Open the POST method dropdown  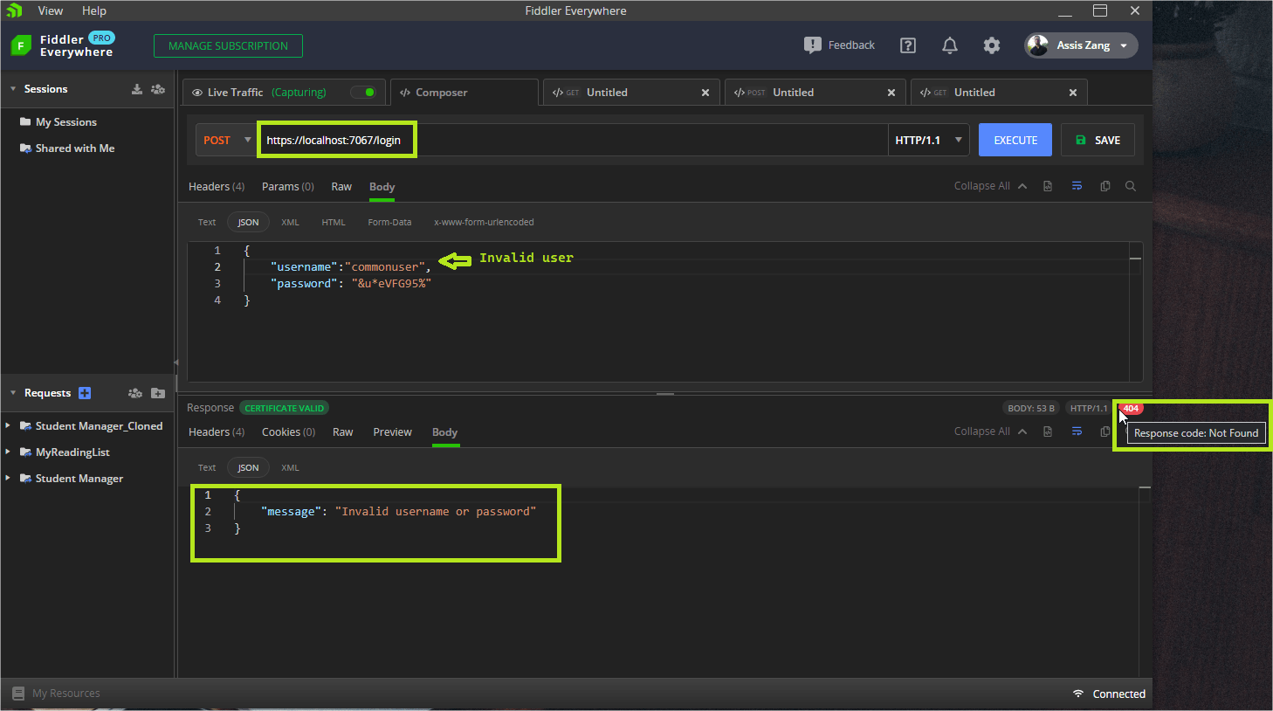[226, 140]
